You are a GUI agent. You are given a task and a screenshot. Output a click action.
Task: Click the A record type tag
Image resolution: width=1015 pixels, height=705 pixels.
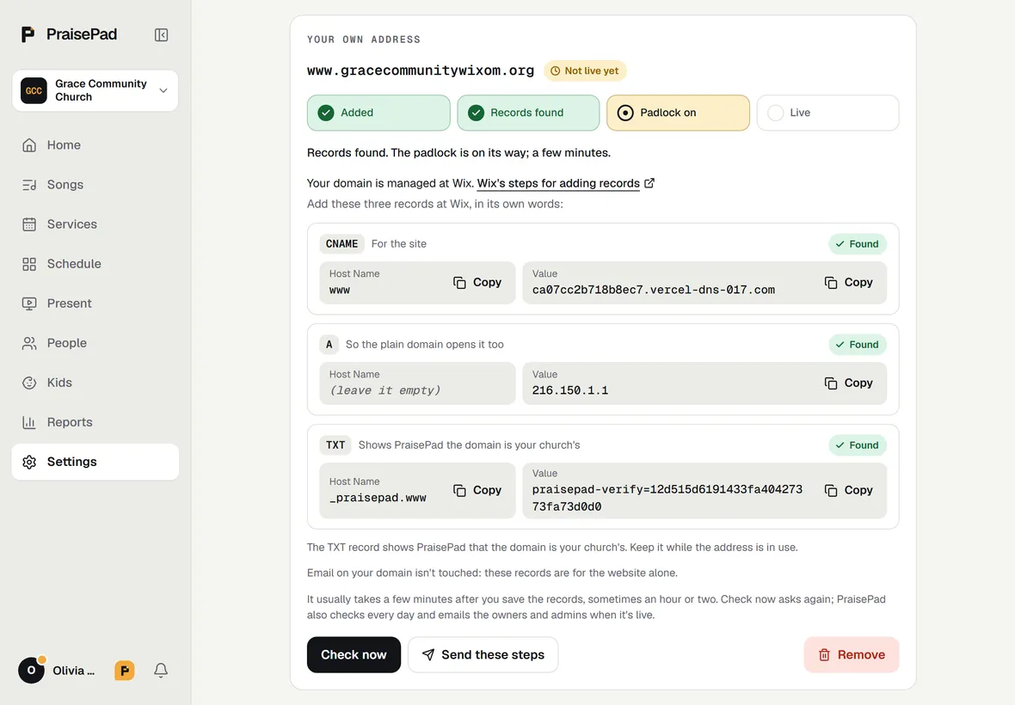[x=329, y=345]
